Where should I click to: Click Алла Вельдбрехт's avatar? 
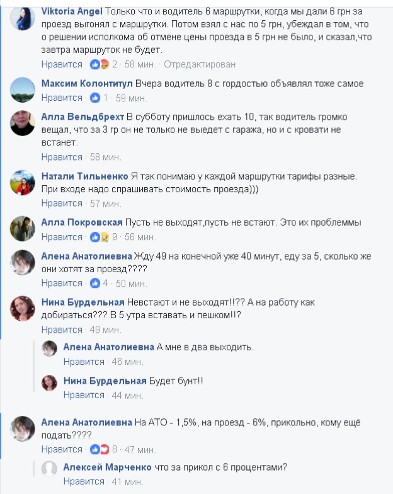(x=23, y=123)
